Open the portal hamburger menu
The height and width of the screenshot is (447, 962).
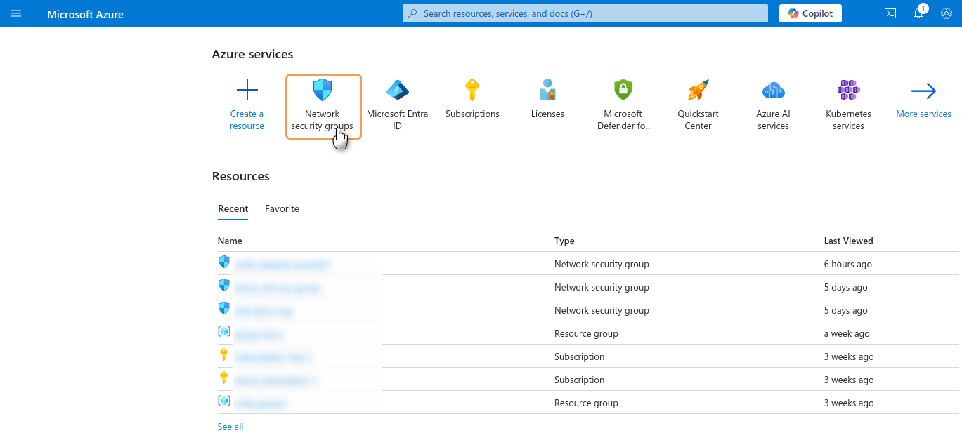[16, 13]
